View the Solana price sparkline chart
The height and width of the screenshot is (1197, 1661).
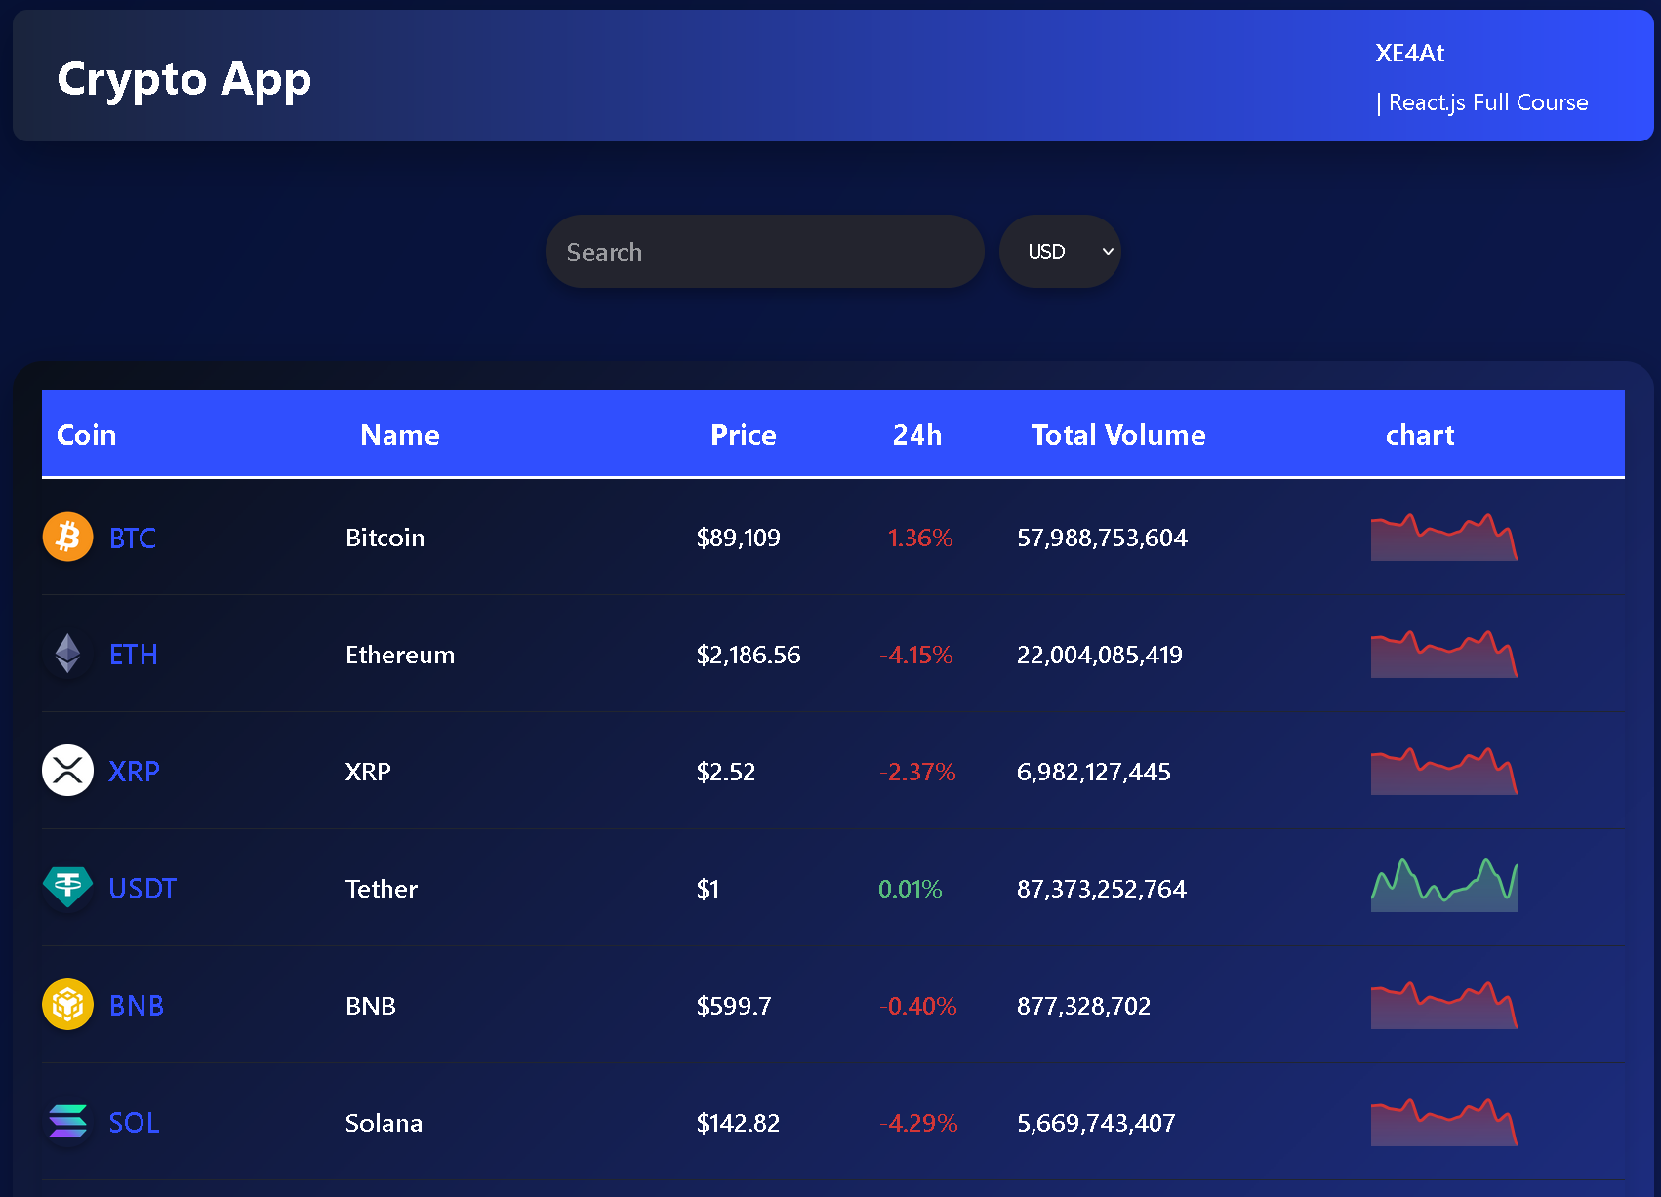click(1444, 1122)
